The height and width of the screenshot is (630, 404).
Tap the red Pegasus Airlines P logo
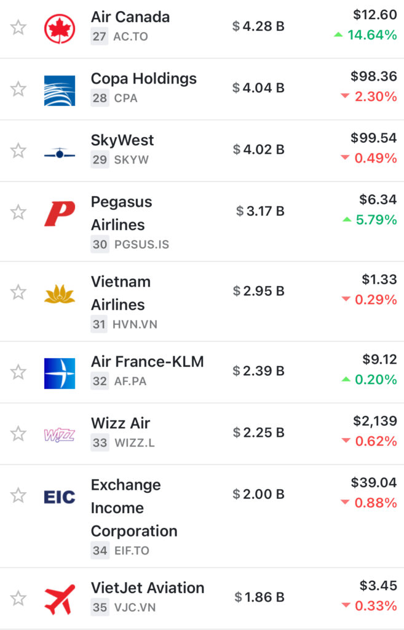(60, 213)
